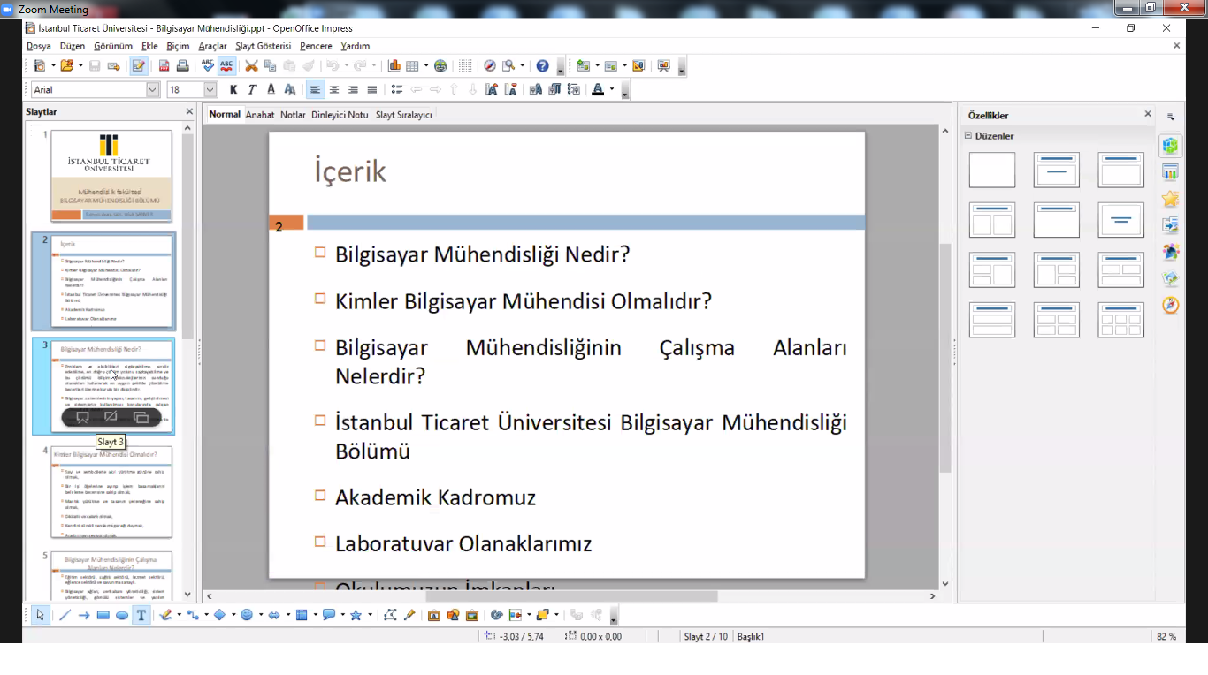
Task: Center-align the text
Action: [x=334, y=89]
